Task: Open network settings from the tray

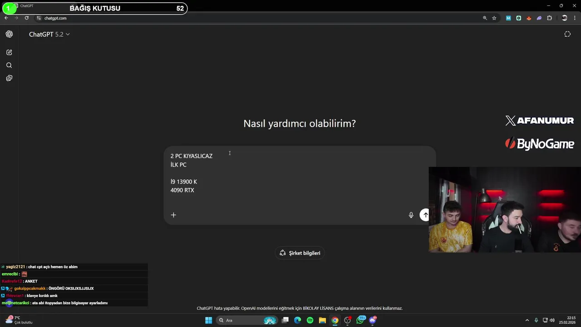Action: coord(545,320)
